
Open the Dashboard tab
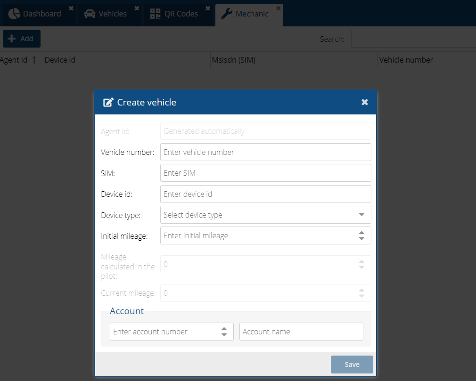click(36, 14)
